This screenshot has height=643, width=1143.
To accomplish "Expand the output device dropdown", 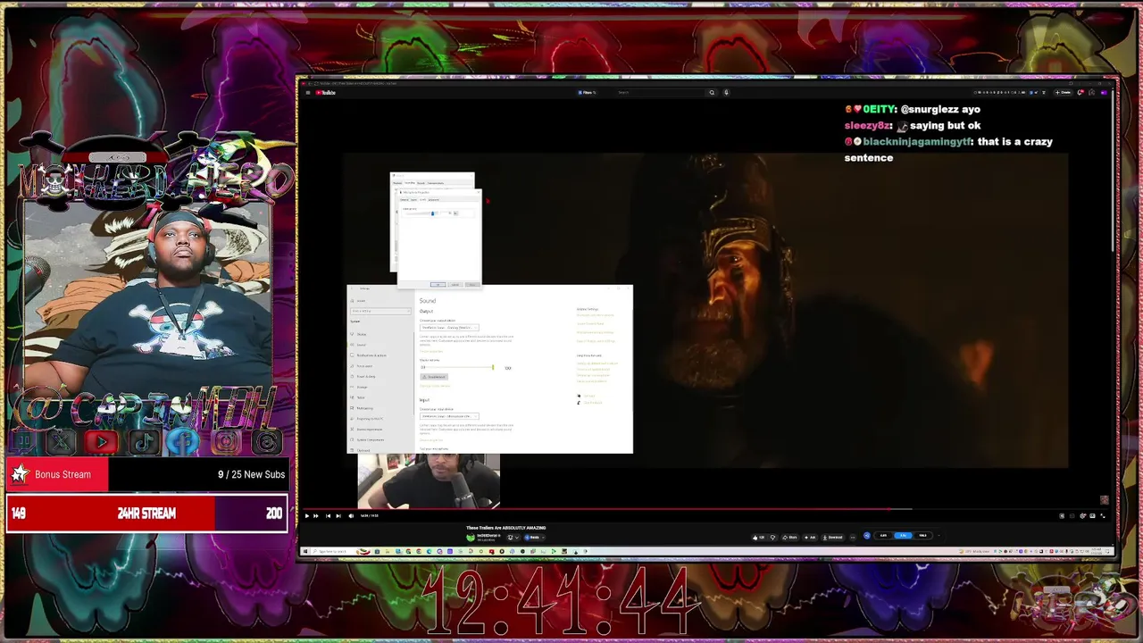I will coord(449,328).
